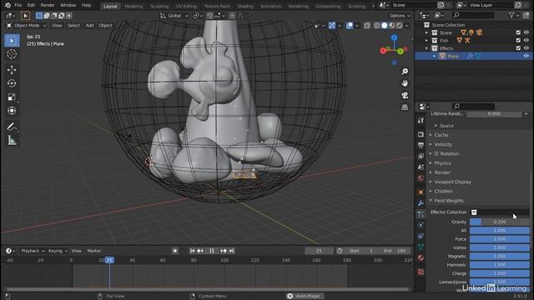534x300 pixels.
Task: Pause the animation playback
Action: 212,251
